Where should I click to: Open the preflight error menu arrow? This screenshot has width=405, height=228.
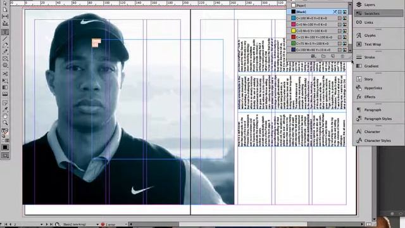(125, 225)
